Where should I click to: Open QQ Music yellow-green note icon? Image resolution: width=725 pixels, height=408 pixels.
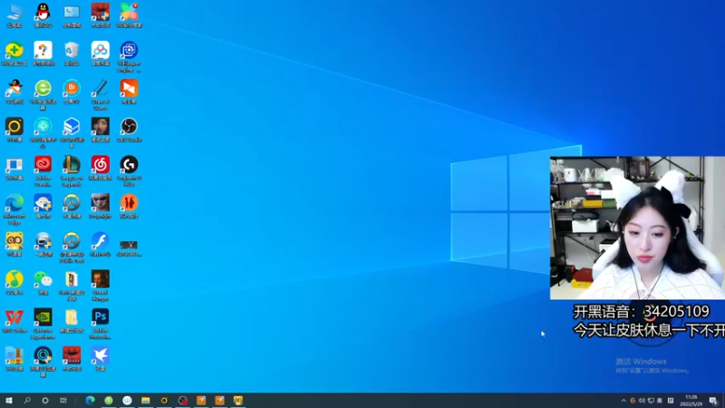click(14, 282)
